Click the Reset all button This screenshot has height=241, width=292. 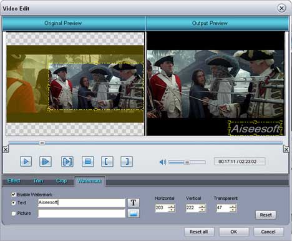[199, 232]
